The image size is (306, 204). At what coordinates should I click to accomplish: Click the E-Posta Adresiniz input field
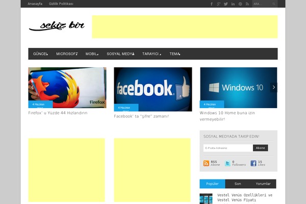tap(228, 148)
